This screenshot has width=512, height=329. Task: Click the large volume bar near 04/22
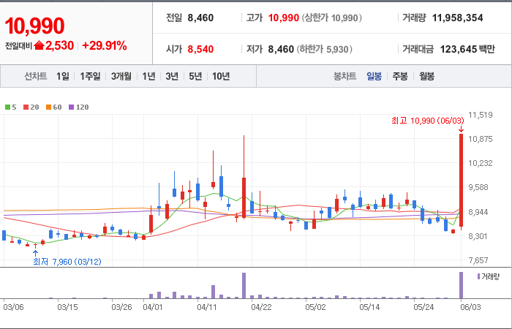coord(244,286)
